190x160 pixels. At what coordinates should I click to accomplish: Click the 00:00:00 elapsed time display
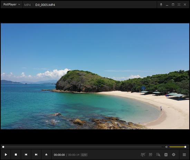59,155
